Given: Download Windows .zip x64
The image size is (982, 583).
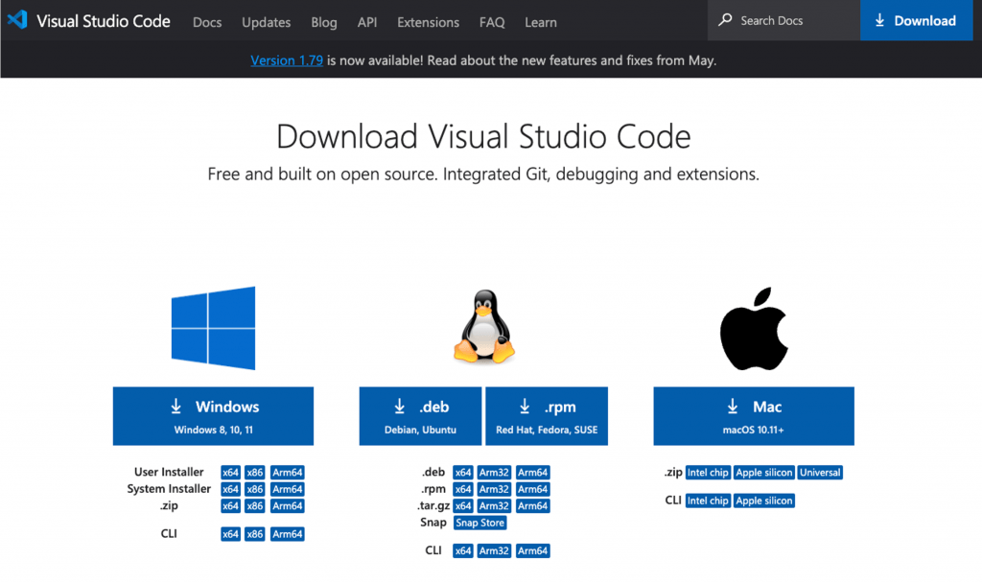Looking at the screenshot, I should (230, 506).
